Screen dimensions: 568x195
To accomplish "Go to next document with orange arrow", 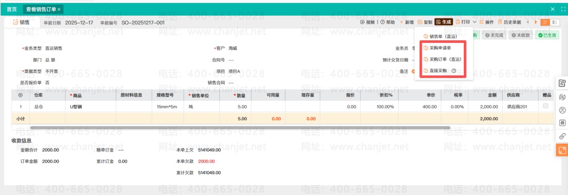I will point(536,22).
